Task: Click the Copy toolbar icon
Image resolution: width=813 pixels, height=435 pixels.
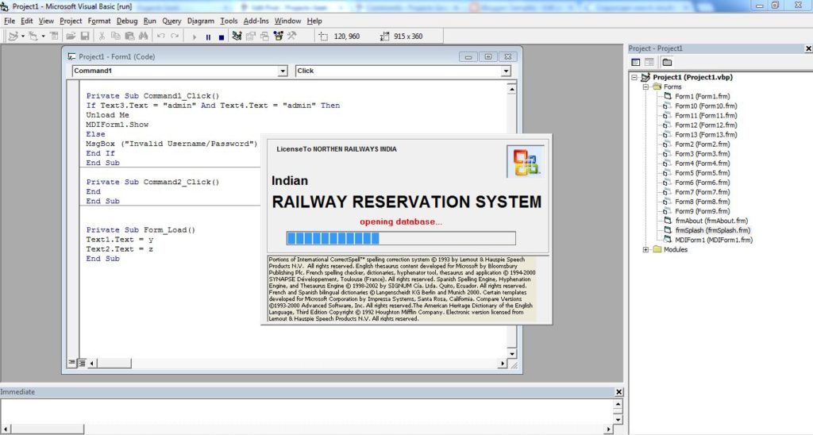Action: (116, 37)
